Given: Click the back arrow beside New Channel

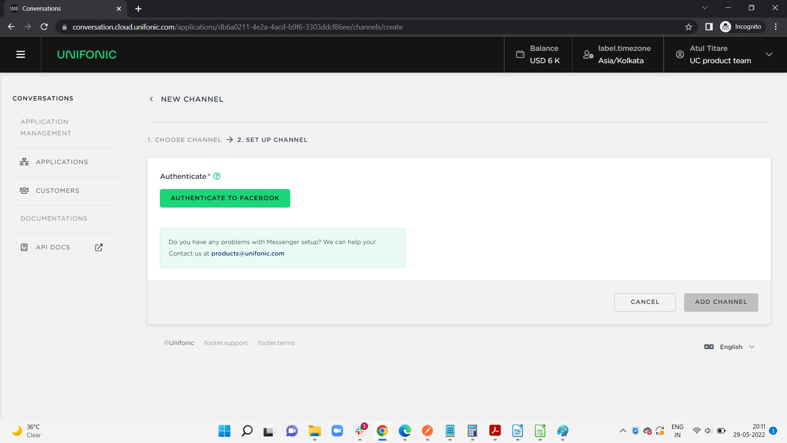Looking at the screenshot, I should pos(151,99).
